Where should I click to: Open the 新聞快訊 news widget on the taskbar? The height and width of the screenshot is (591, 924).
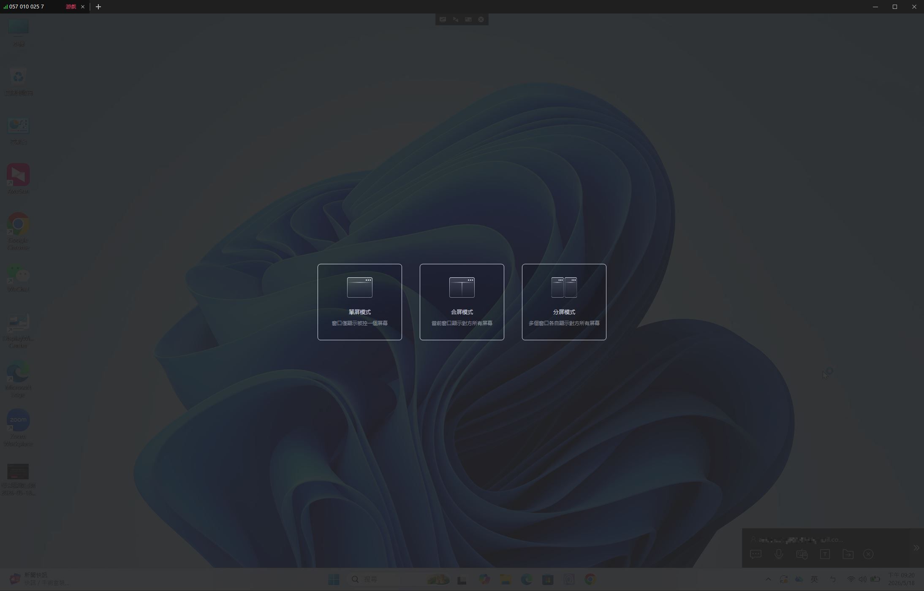point(39,579)
